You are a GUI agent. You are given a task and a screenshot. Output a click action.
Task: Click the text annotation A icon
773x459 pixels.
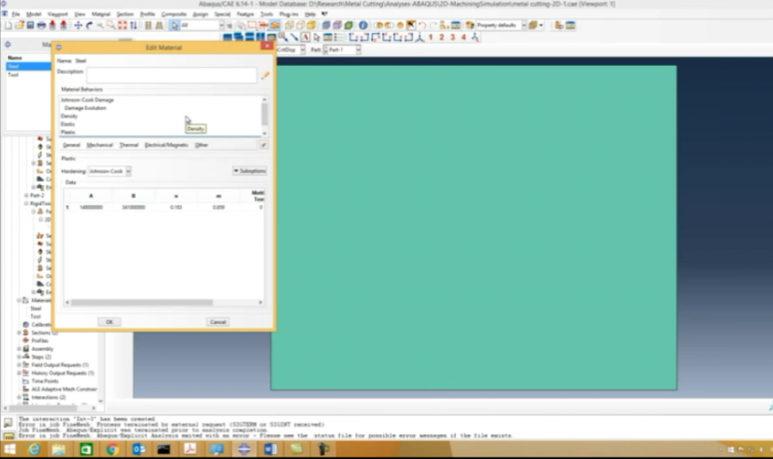click(305, 38)
